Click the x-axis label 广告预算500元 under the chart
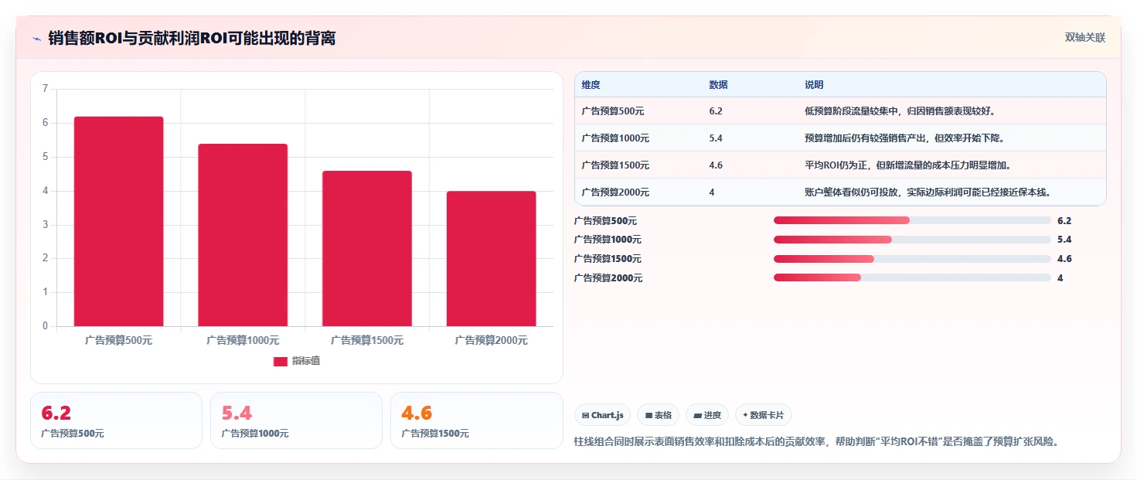1137x480 pixels. tap(119, 340)
